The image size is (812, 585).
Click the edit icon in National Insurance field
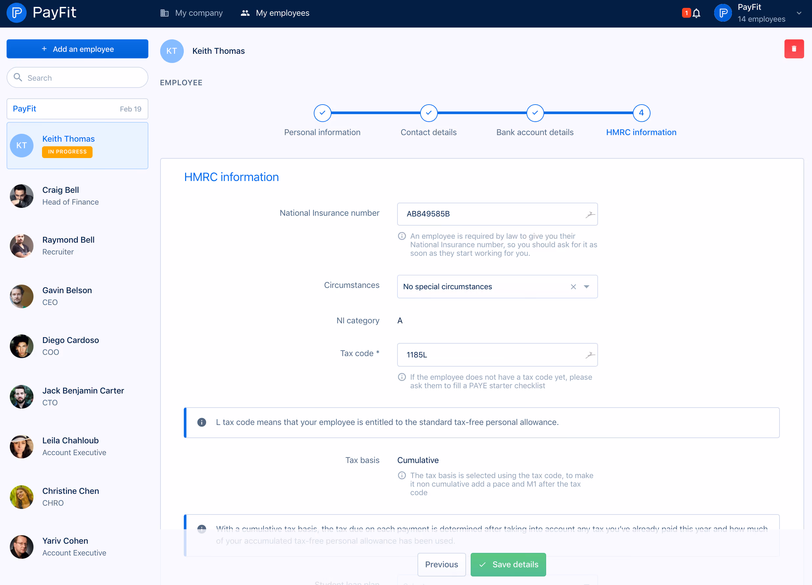pyautogui.click(x=590, y=214)
